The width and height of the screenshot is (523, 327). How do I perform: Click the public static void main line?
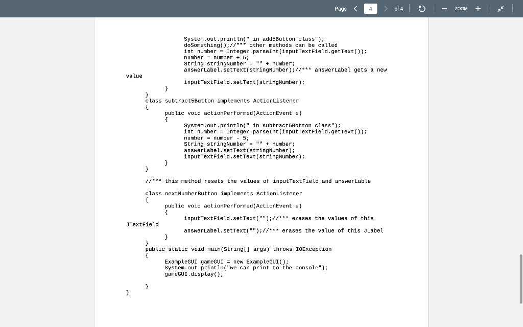238,249
